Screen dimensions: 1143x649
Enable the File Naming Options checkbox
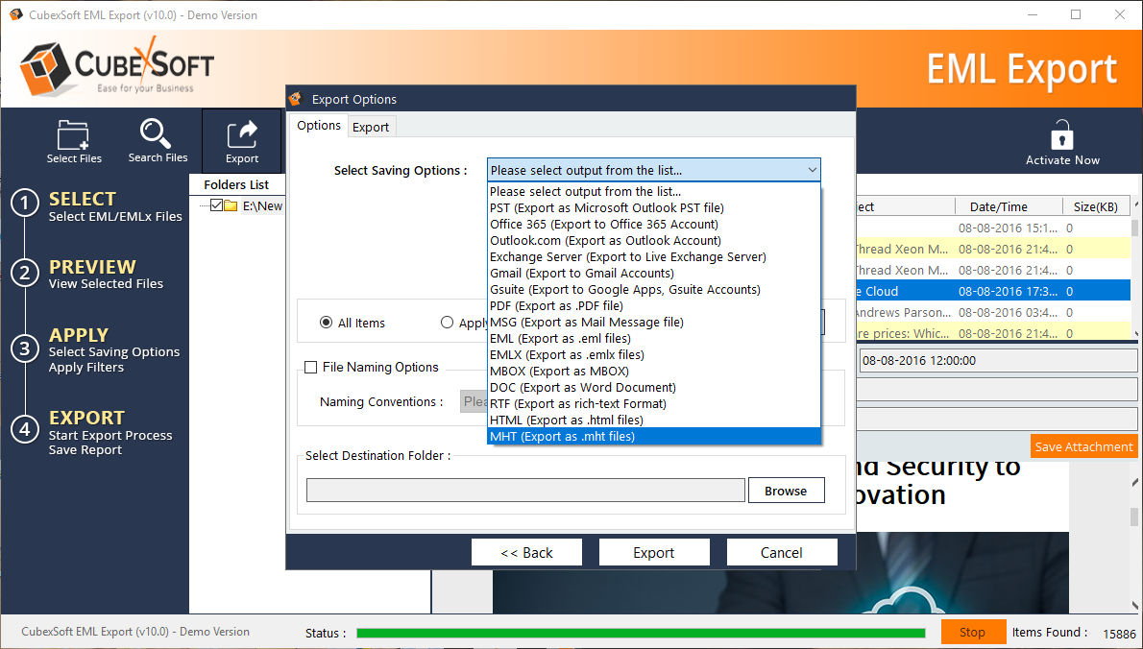point(311,367)
